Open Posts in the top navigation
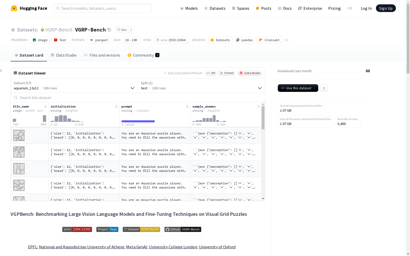Screen dimensions: 410x256 [263, 8]
